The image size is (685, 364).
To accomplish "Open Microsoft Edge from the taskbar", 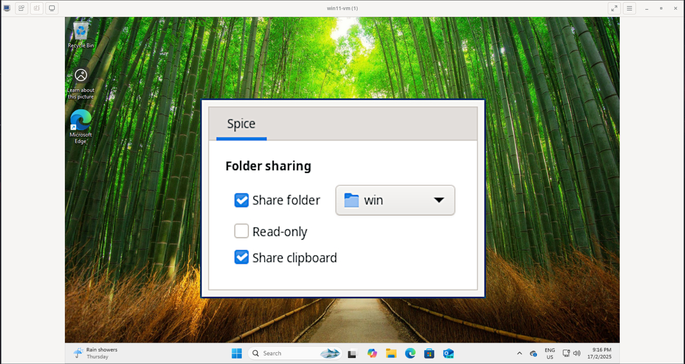I will click(410, 354).
